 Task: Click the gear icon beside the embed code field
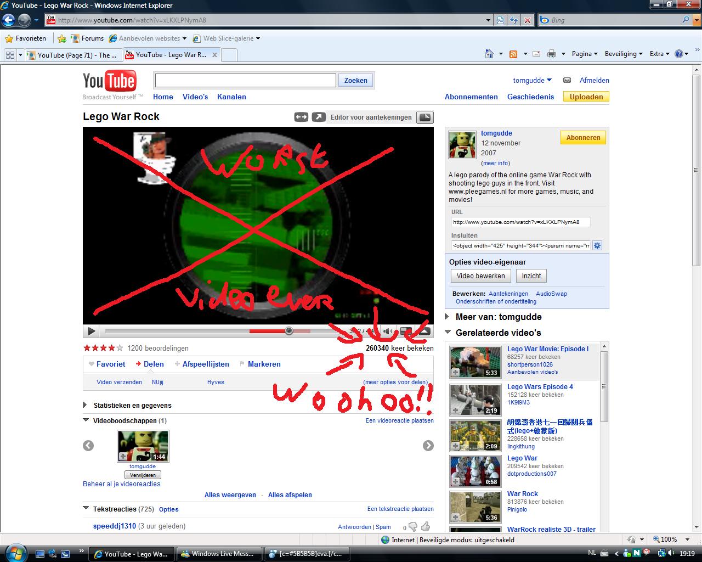pos(597,245)
